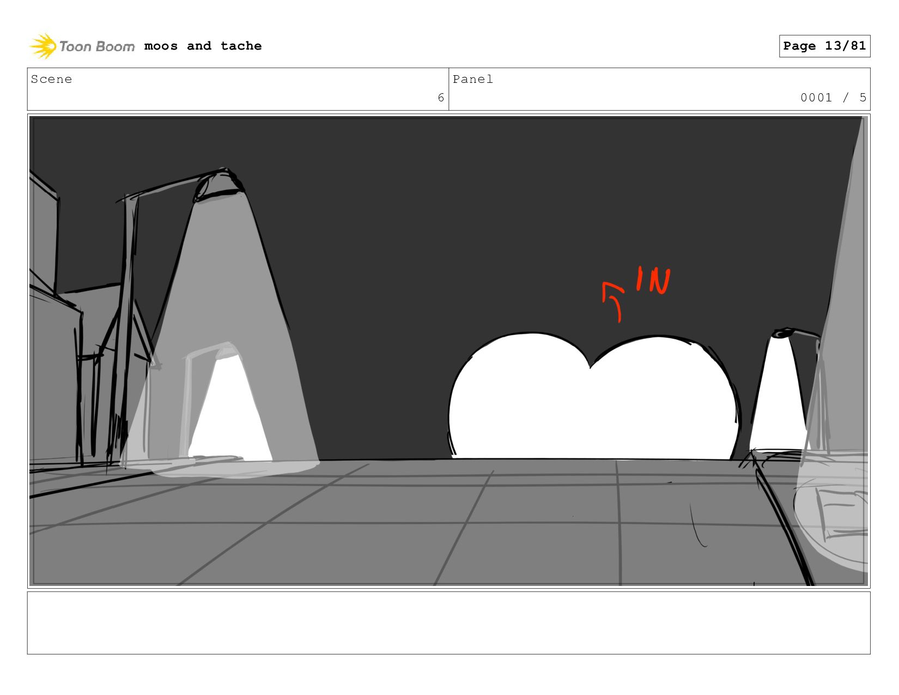Click the 'Page 13/81' page indicator box

824,46
